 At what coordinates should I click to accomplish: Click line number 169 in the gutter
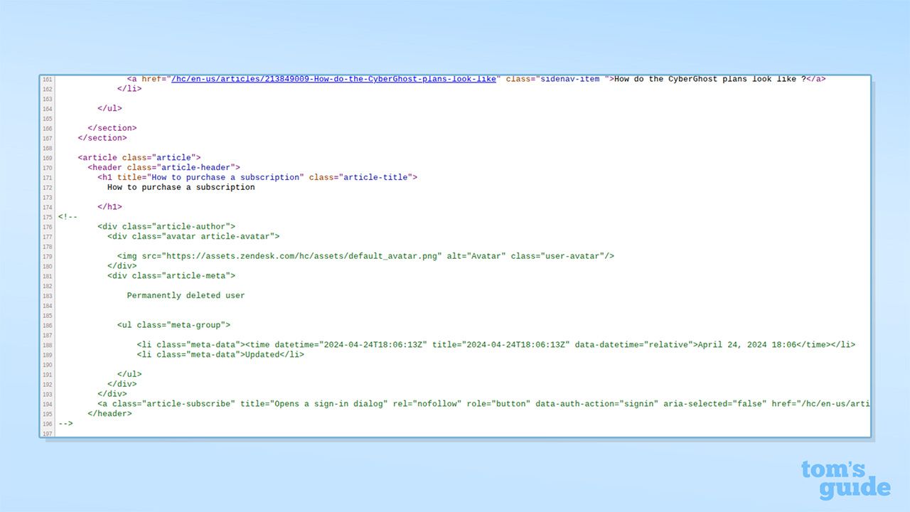click(x=48, y=158)
